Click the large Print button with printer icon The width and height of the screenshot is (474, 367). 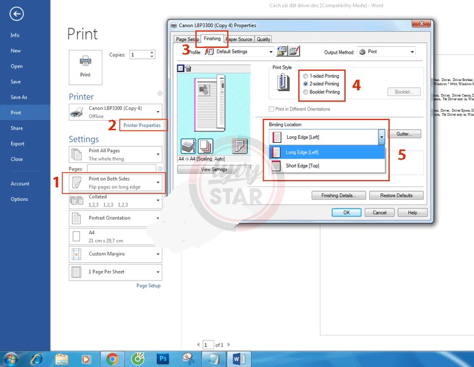pyautogui.click(x=85, y=68)
